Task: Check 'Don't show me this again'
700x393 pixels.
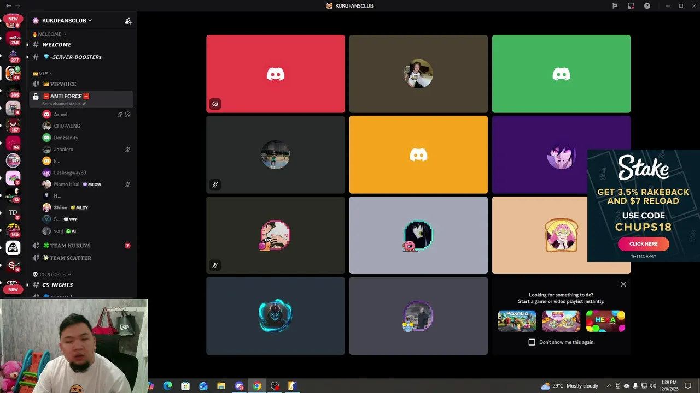Action: point(532,342)
